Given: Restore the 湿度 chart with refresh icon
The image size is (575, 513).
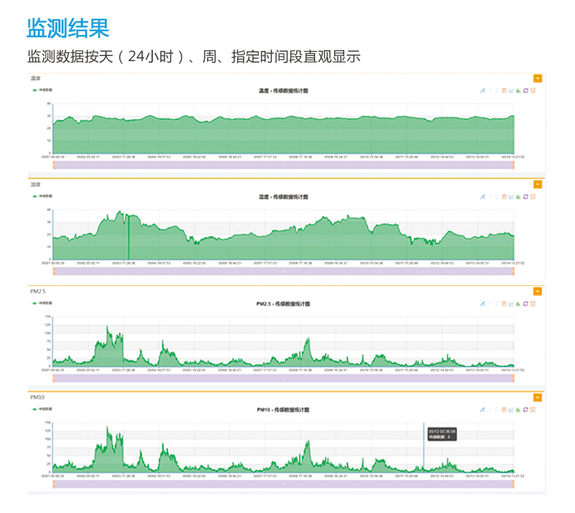Looking at the screenshot, I should pyautogui.click(x=526, y=197).
